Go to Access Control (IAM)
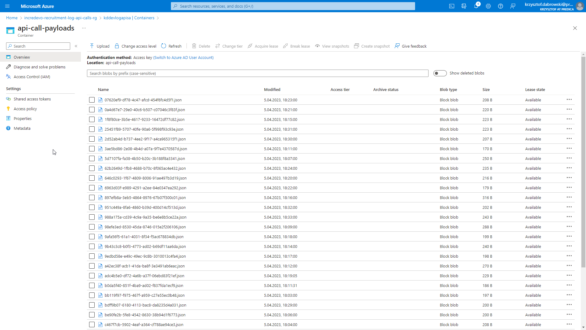586x330 pixels. tap(32, 77)
